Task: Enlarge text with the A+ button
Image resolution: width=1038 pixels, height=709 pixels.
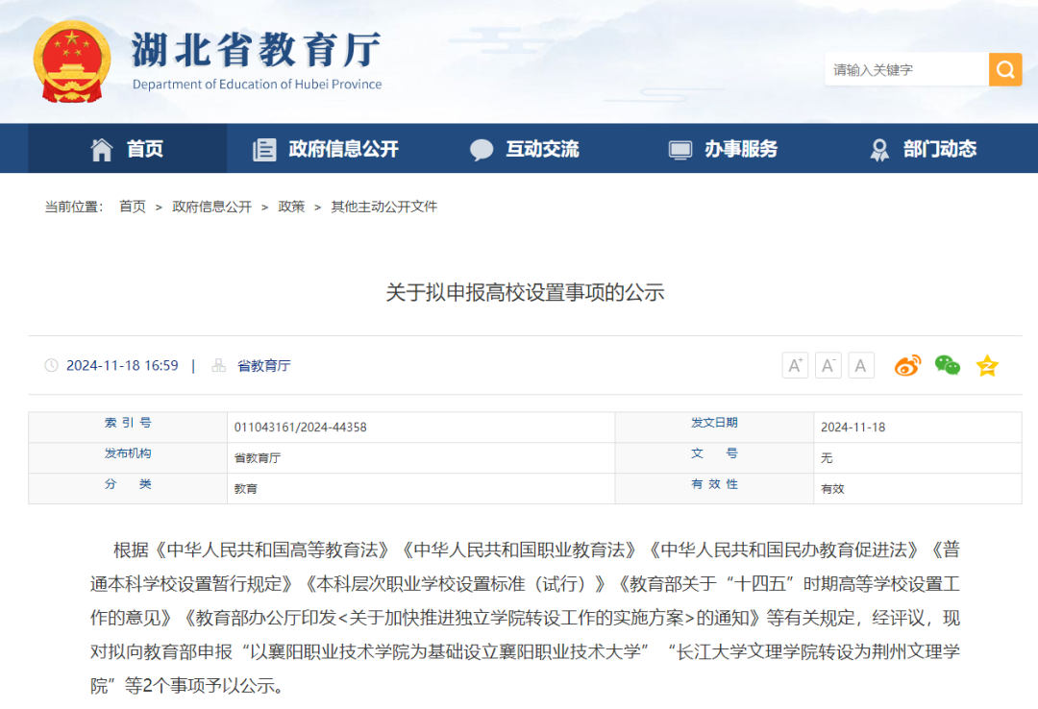Action: click(x=795, y=365)
